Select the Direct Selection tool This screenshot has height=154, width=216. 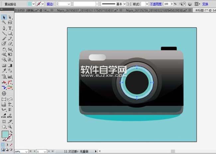pyautogui.click(x=10, y=17)
